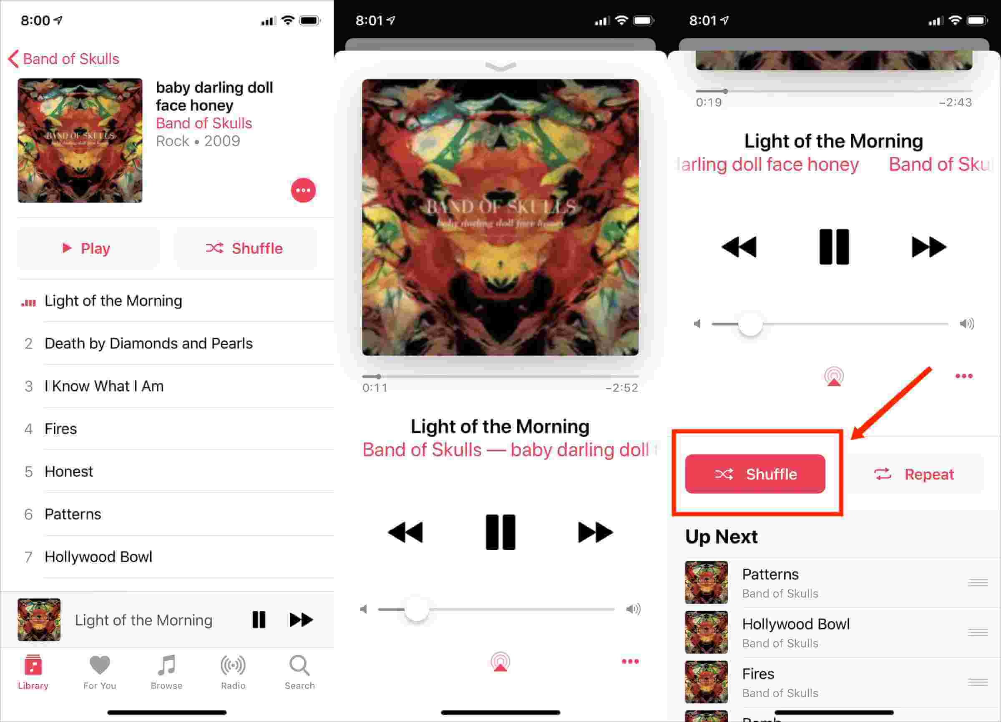Tap the three-dot more options icon on album
The image size is (1001, 722).
pyautogui.click(x=302, y=189)
